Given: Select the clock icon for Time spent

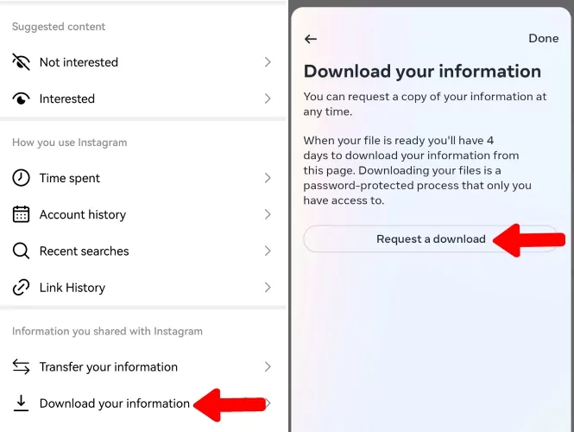Looking at the screenshot, I should point(22,178).
